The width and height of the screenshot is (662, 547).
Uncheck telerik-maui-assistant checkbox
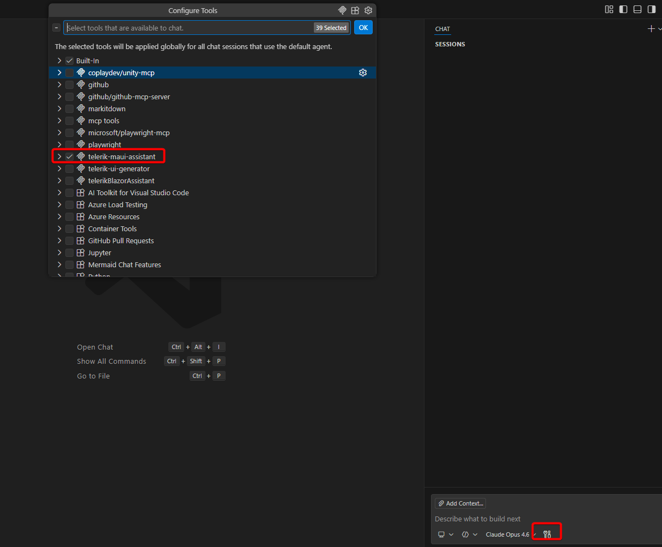(69, 157)
